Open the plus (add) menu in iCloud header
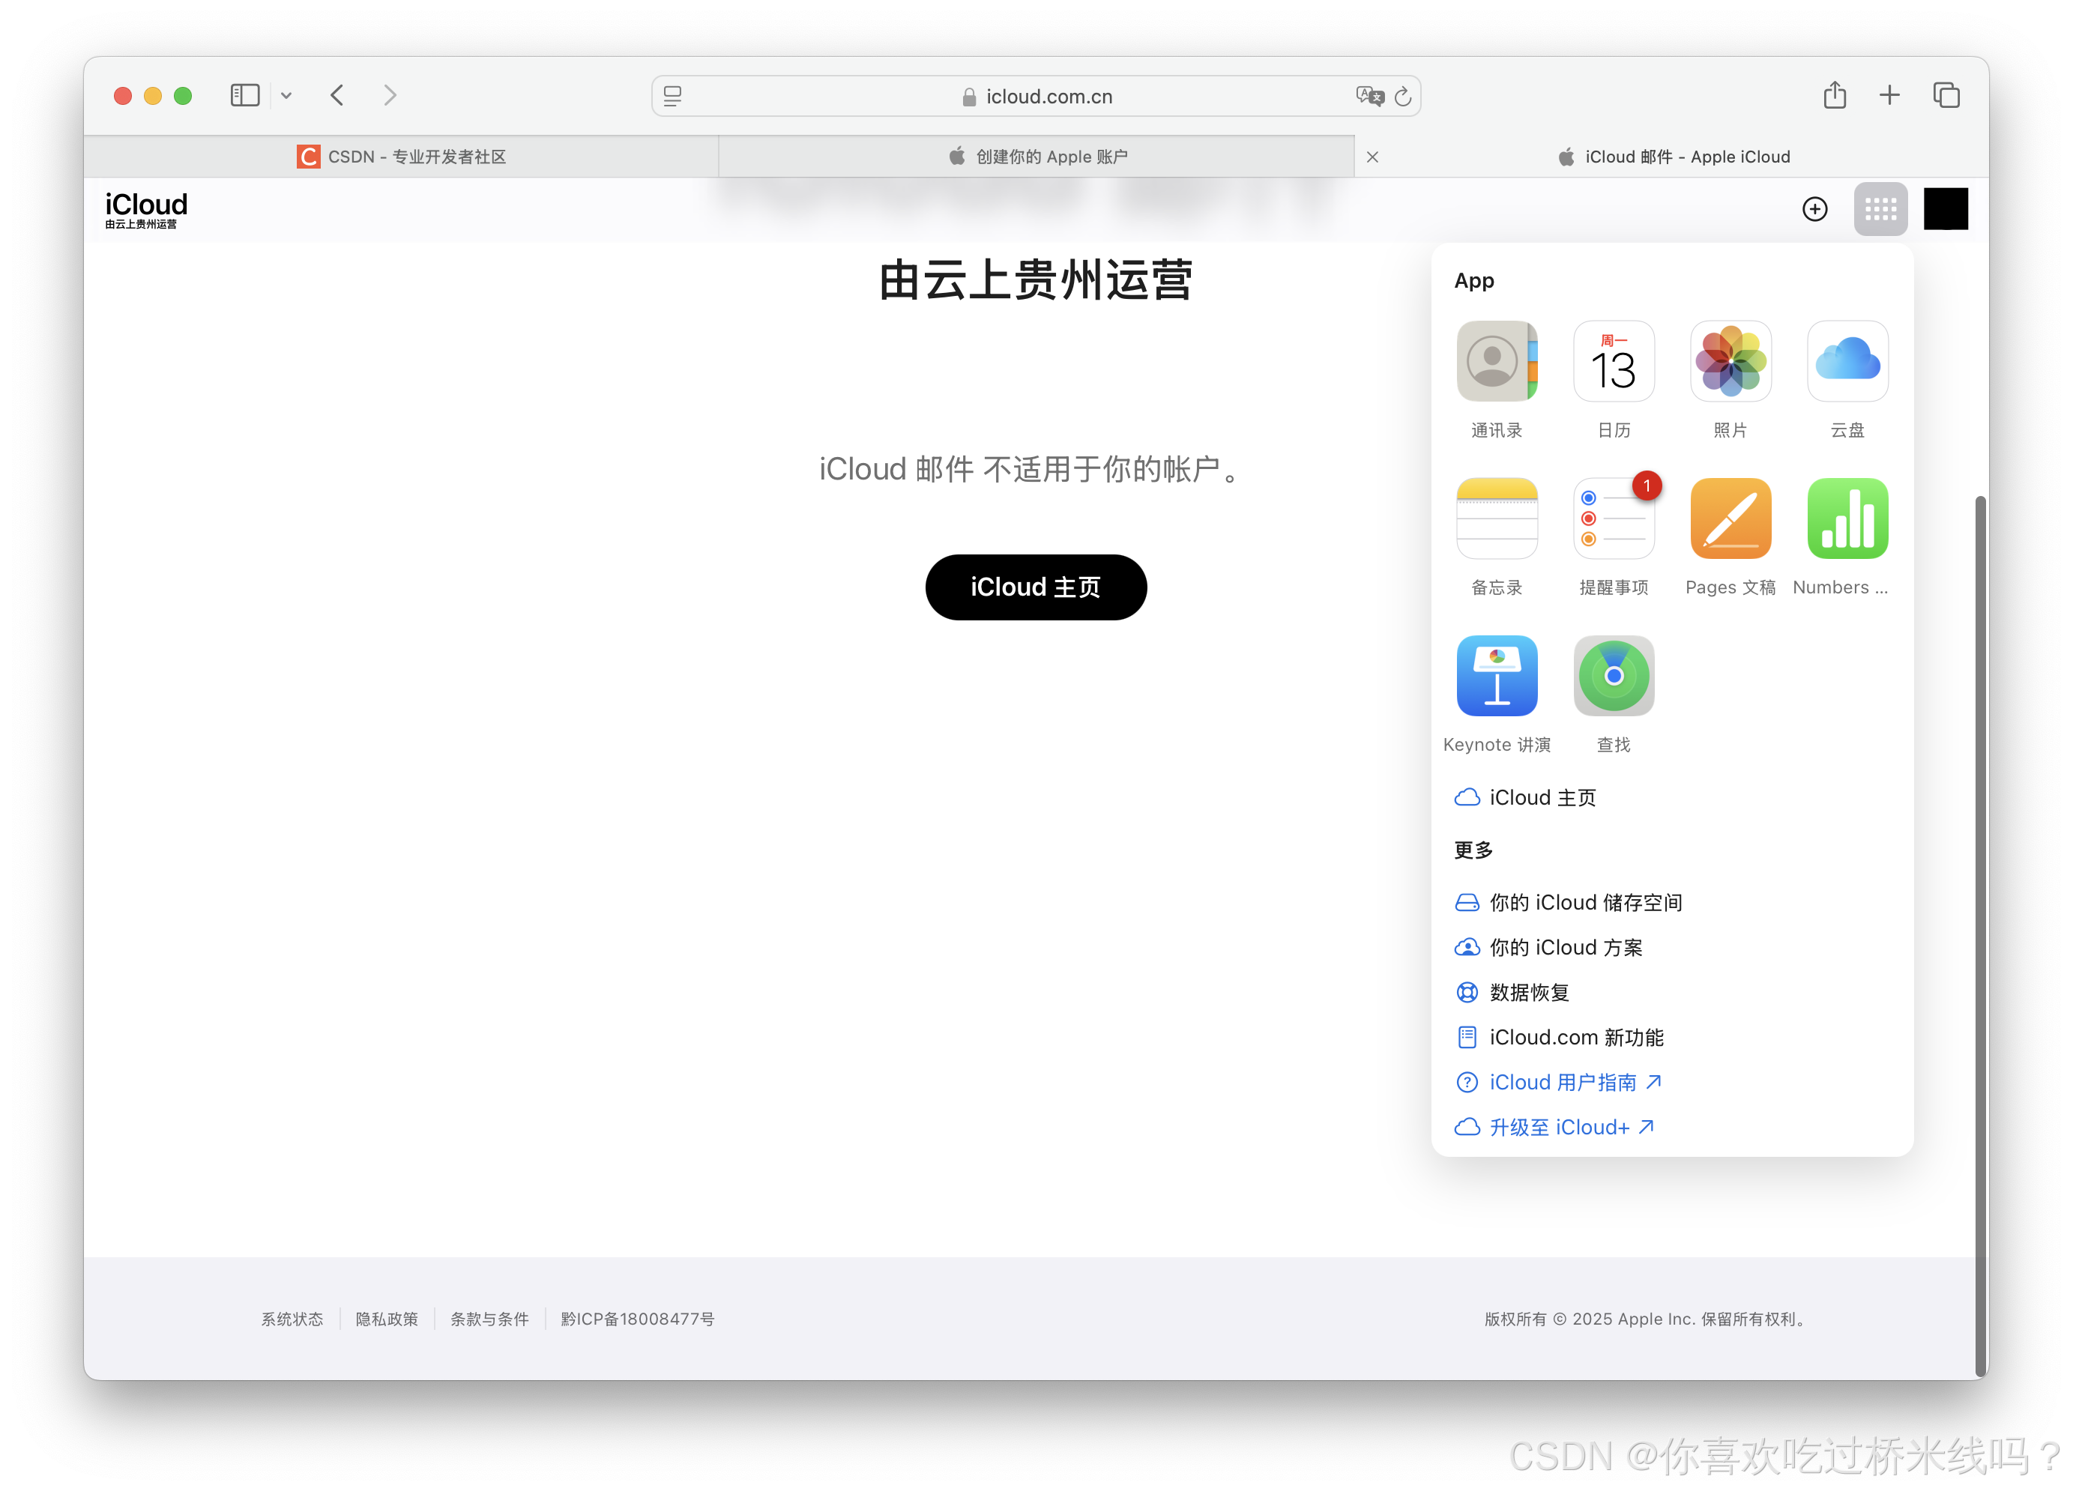Screen dimensions: 2073x1491 [x=1814, y=209]
